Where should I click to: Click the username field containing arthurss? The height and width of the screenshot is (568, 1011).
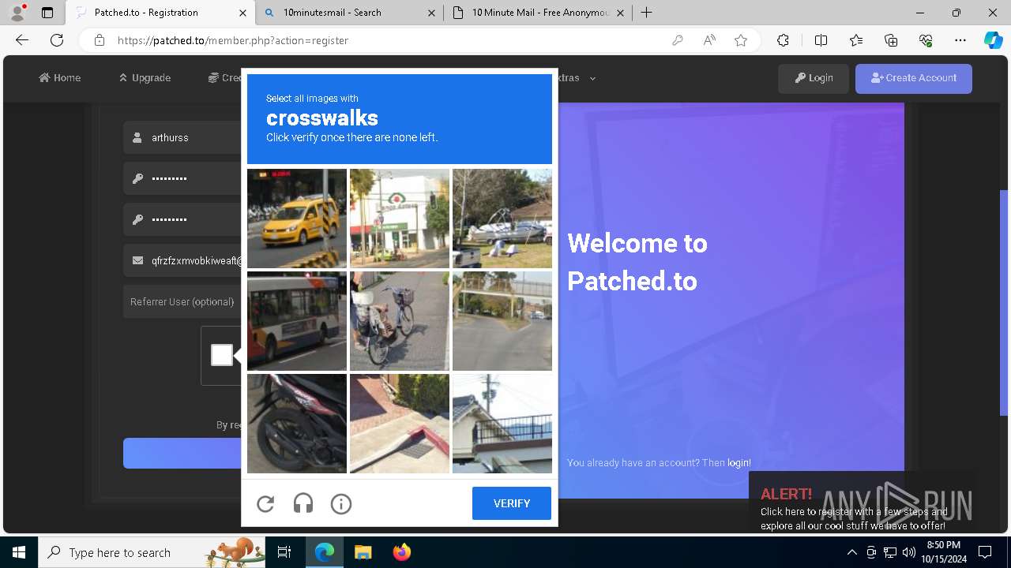tap(182, 137)
